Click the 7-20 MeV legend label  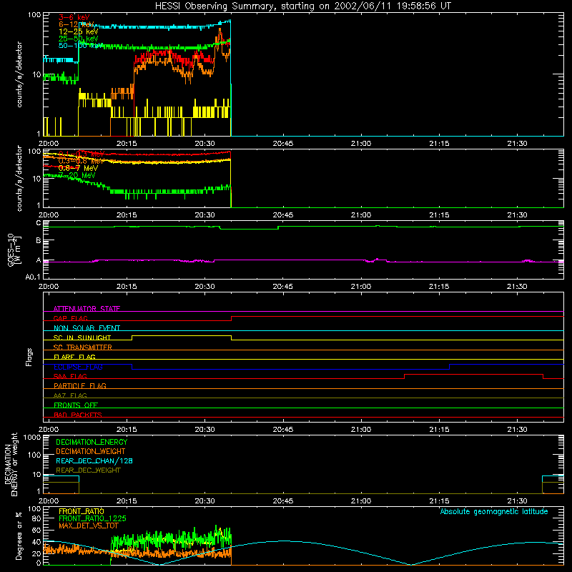(x=77, y=175)
